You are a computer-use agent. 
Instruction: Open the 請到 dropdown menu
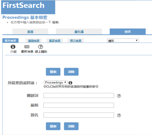click(123, 40)
